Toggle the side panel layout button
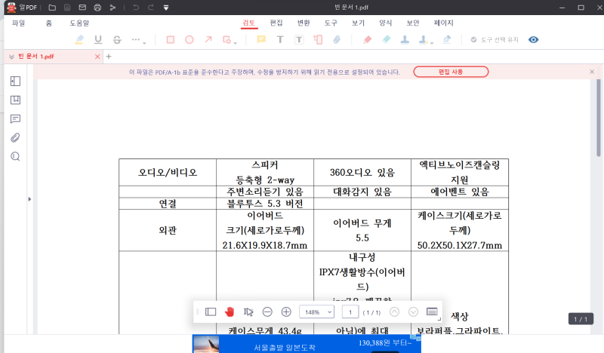The image size is (604, 353). (211, 312)
